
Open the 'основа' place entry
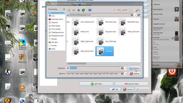[x=57, y=45]
